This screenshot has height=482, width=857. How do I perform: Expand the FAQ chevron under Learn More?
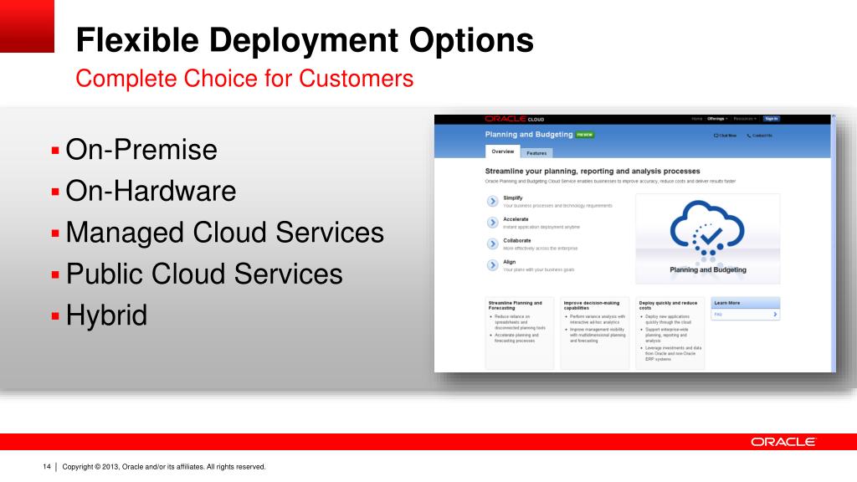(775, 315)
